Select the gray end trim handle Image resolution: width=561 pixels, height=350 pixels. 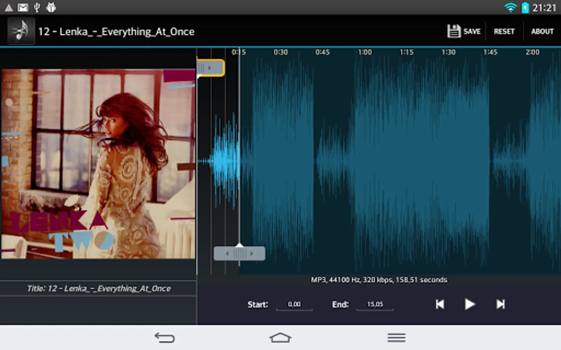(x=239, y=254)
